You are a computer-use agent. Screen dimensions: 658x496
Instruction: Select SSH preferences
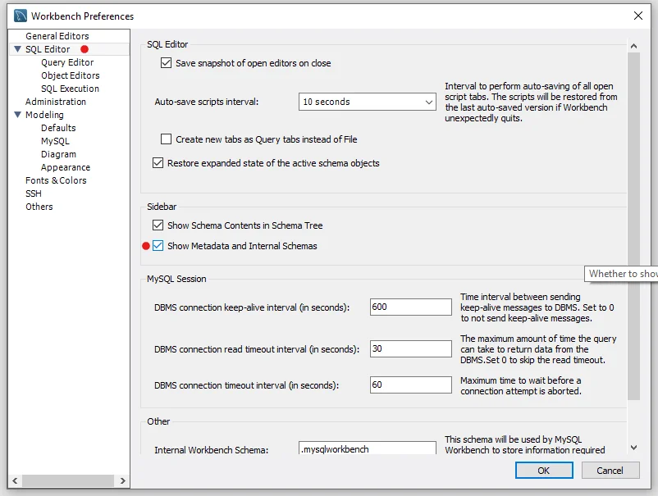pos(34,193)
